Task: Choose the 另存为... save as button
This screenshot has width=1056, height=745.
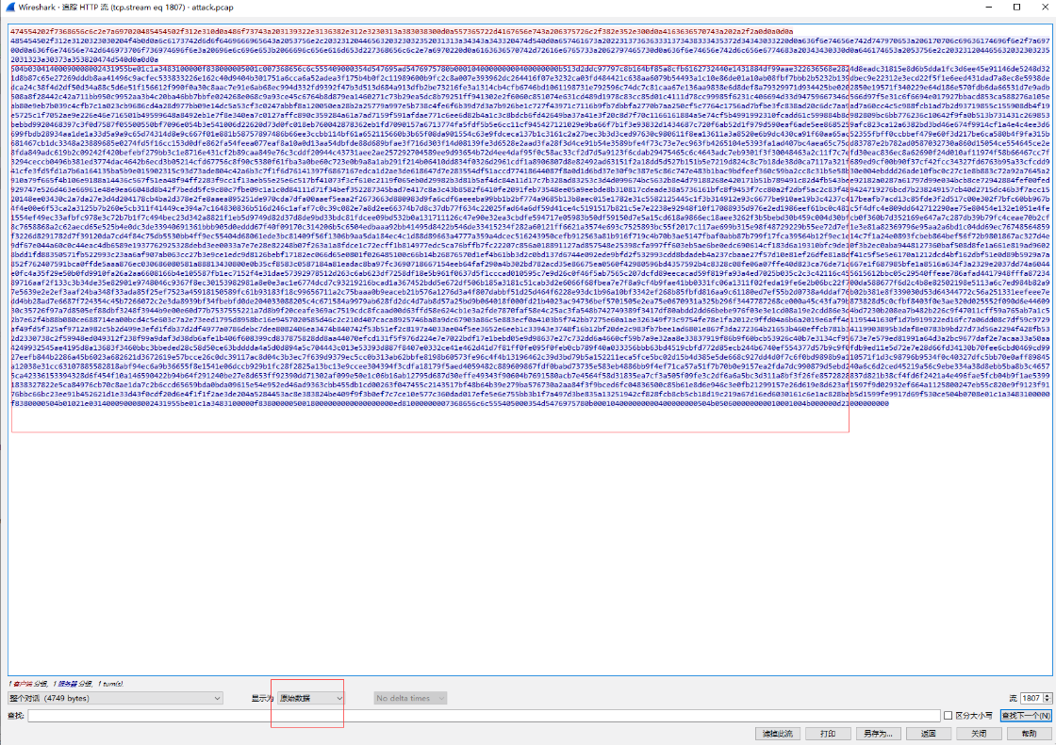Action: pos(877,733)
